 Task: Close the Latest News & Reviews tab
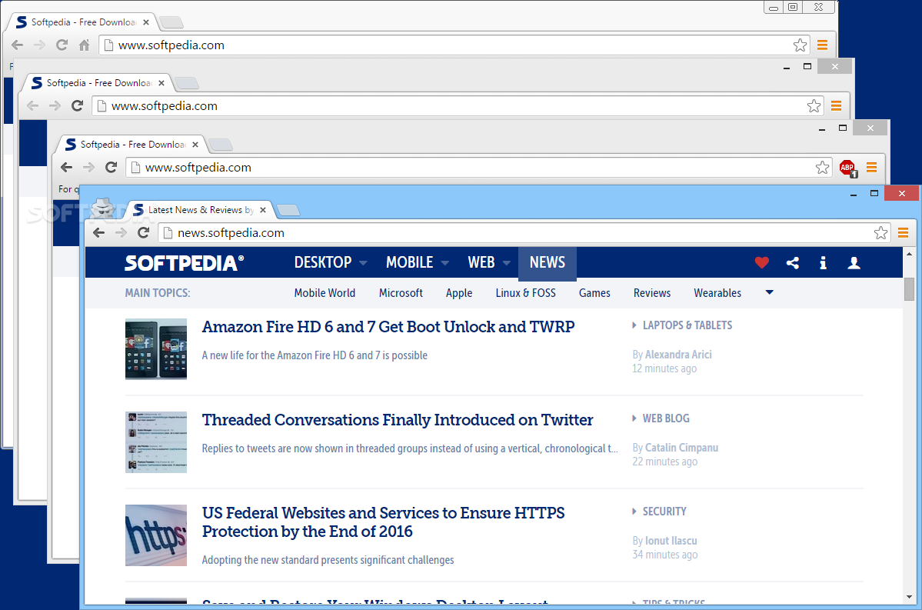point(263,210)
